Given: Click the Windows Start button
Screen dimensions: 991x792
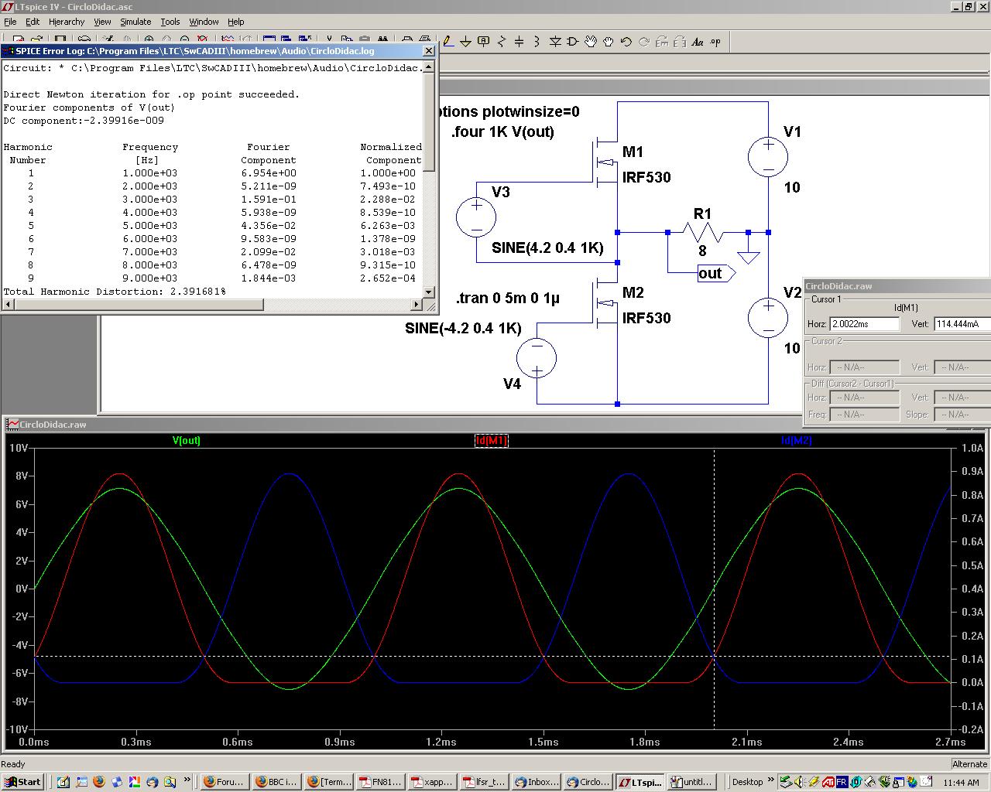Looking at the screenshot, I should pyautogui.click(x=22, y=782).
